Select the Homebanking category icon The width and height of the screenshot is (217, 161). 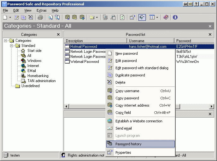click(23, 76)
